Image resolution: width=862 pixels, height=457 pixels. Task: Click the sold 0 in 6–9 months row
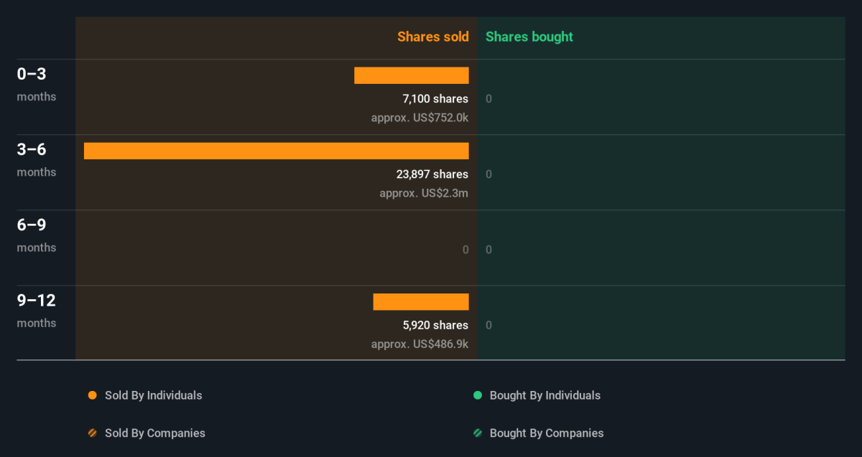coord(465,250)
